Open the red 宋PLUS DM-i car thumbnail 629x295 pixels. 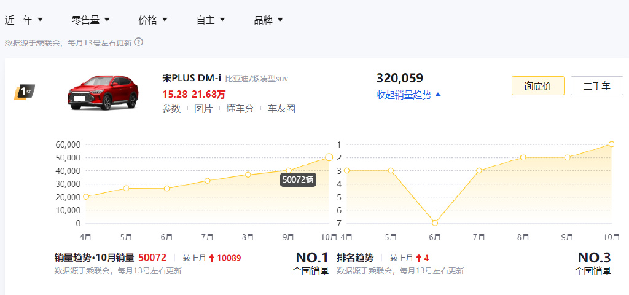tap(103, 93)
